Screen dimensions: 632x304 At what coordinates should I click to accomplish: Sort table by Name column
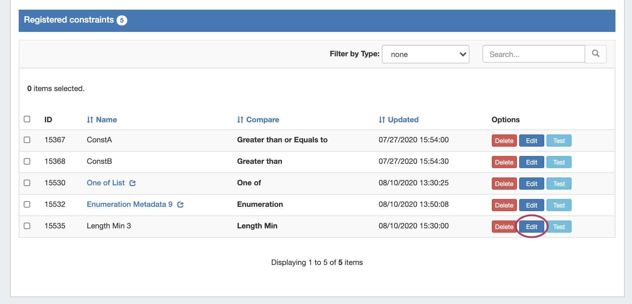[102, 120]
